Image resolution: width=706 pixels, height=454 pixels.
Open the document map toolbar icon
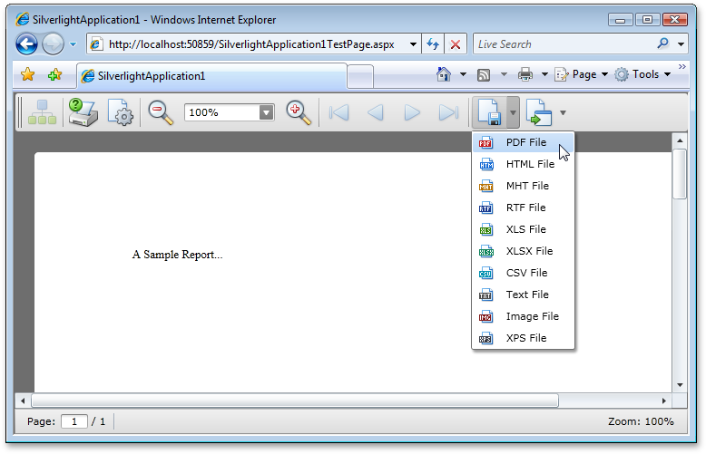pyautogui.click(x=42, y=112)
